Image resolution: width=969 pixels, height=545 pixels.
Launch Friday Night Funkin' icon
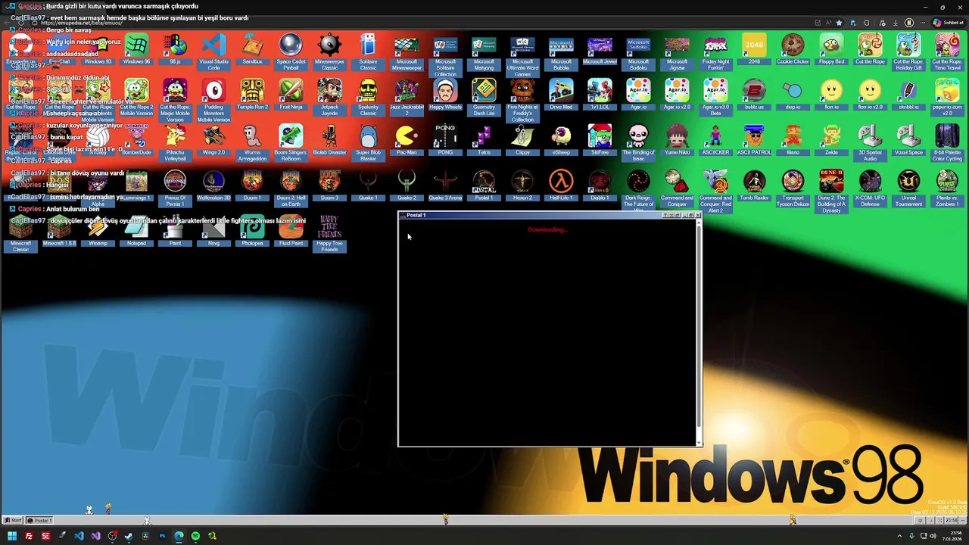point(715,51)
